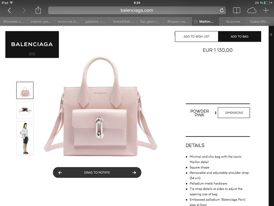
Task: Rotate bag right with arrow
Action: (134, 172)
